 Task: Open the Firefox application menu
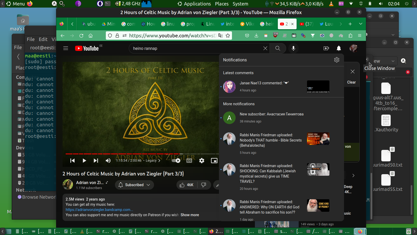click(360, 36)
